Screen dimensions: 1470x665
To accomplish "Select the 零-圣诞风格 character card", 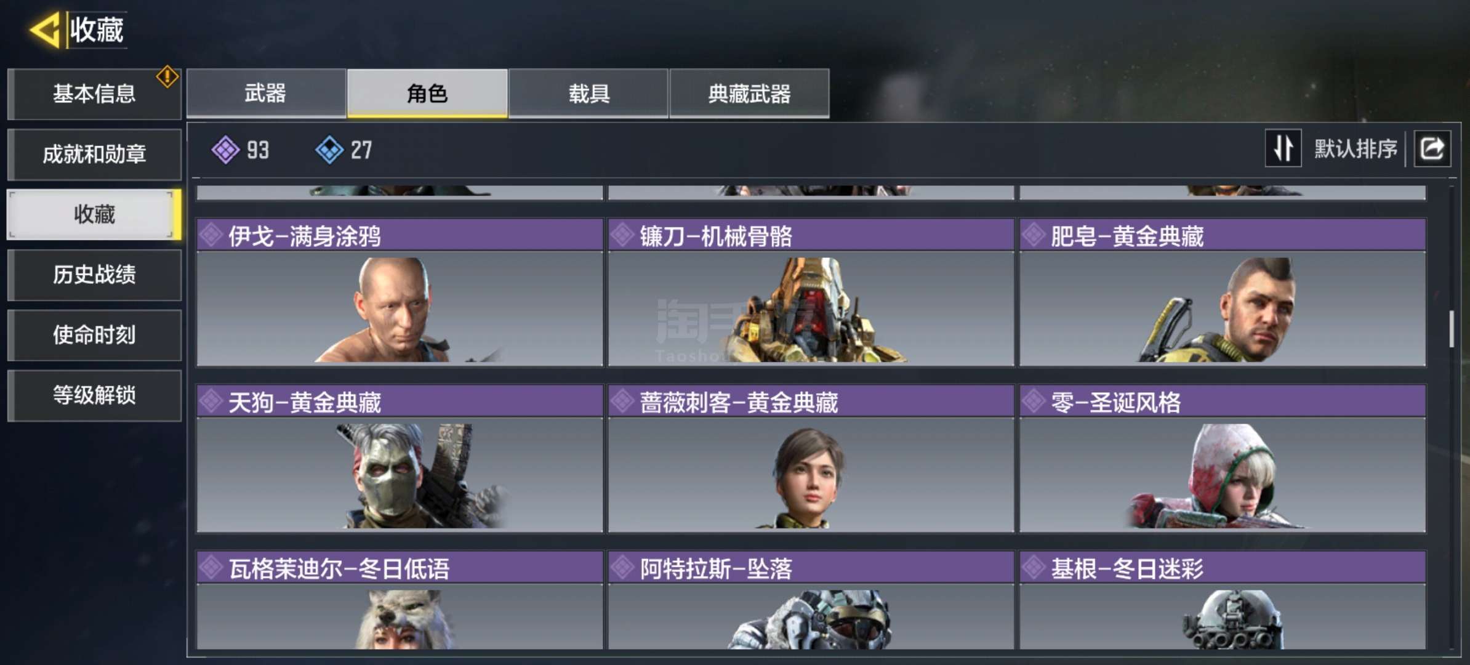I will click(x=1223, y=459).
